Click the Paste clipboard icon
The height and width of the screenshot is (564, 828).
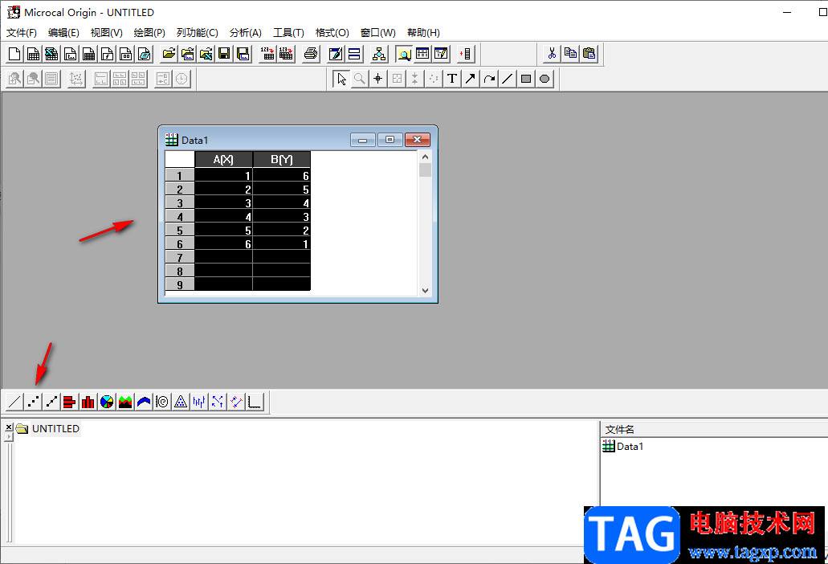tap(589, 54)
